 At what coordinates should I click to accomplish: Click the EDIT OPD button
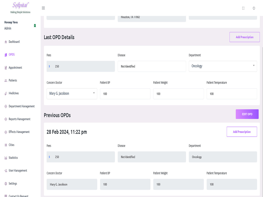click(247, 114)
